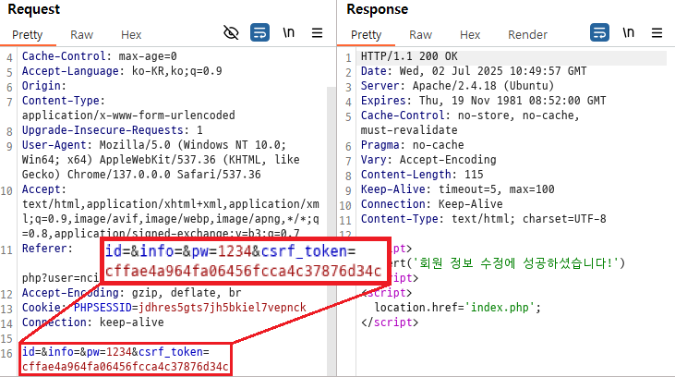Click Server: Apache/2.4.18 (Ubuntu) line
Viewport: 675px width, 377px height.
click(x=457, y=86)
